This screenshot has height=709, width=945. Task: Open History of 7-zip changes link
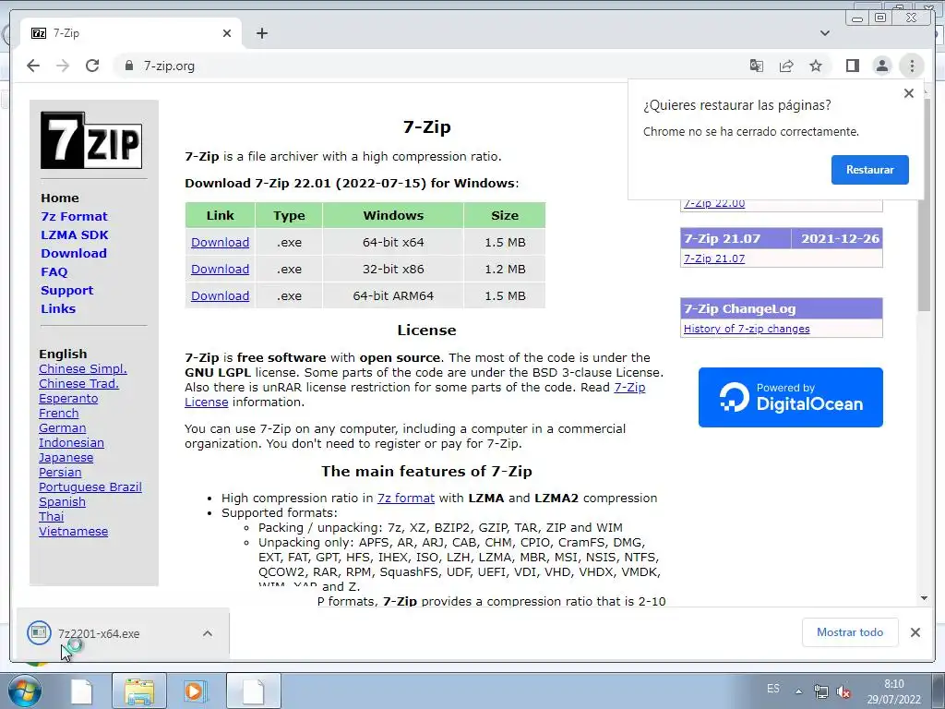(x=747, y=329)
